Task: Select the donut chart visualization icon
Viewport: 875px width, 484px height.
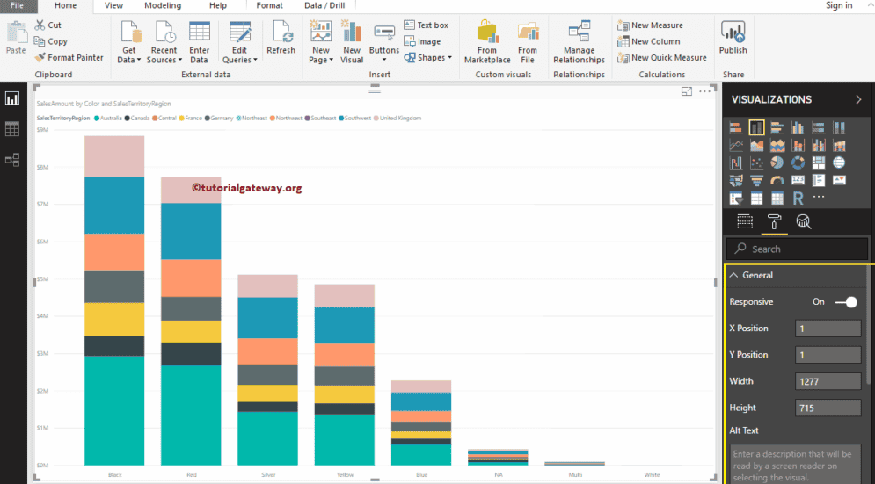Action: 798,163
